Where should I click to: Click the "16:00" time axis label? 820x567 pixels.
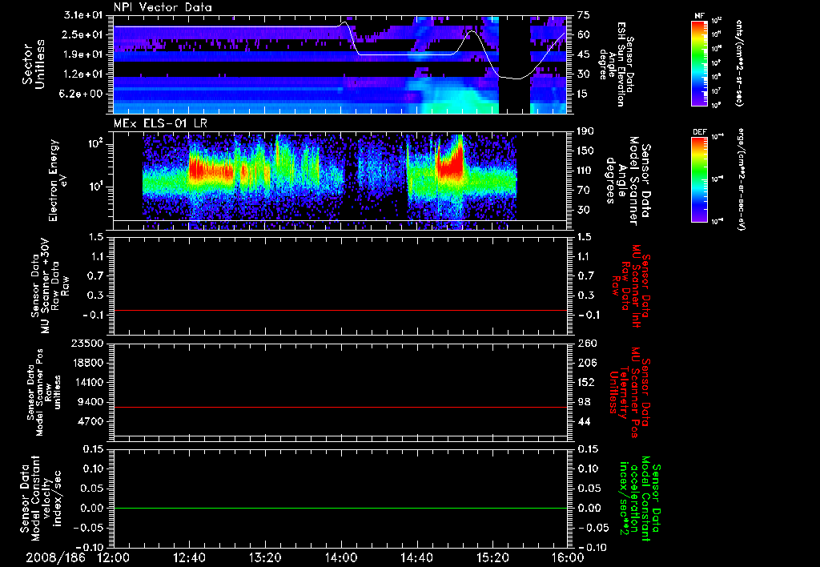click(568, 558)
